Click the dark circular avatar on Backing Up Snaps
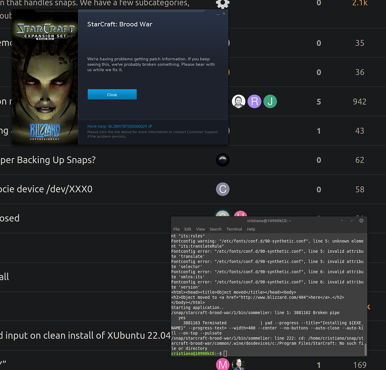This screenshot has width=386, height=370. (x=222, y=160)
